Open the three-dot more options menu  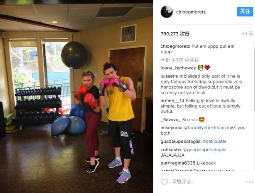pos(249,182)
